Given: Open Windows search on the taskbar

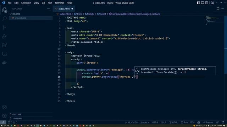Looking at the screenshot, I should pos(5,126).
